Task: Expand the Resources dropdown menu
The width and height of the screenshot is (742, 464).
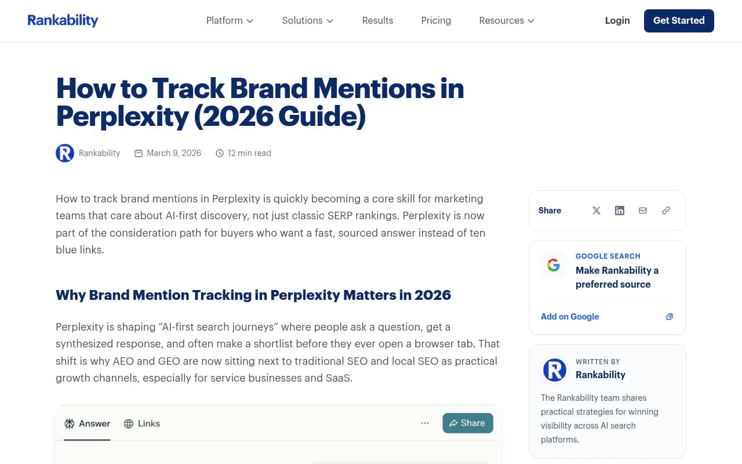Action: [x=507, y=20]
